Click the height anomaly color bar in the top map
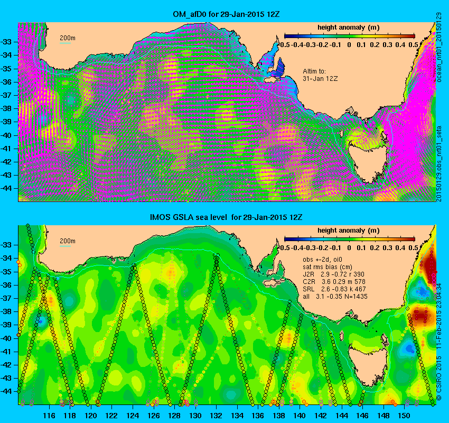 point(349,36)
